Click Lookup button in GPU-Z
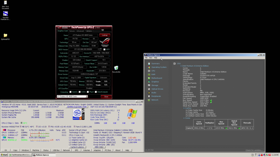 (105, 35)
